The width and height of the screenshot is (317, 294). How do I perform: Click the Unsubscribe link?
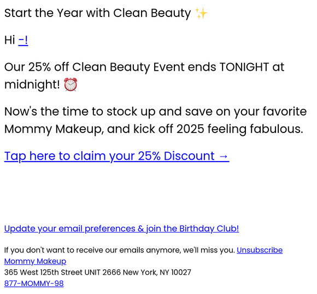pyautogui.click(x=260, y=250)
